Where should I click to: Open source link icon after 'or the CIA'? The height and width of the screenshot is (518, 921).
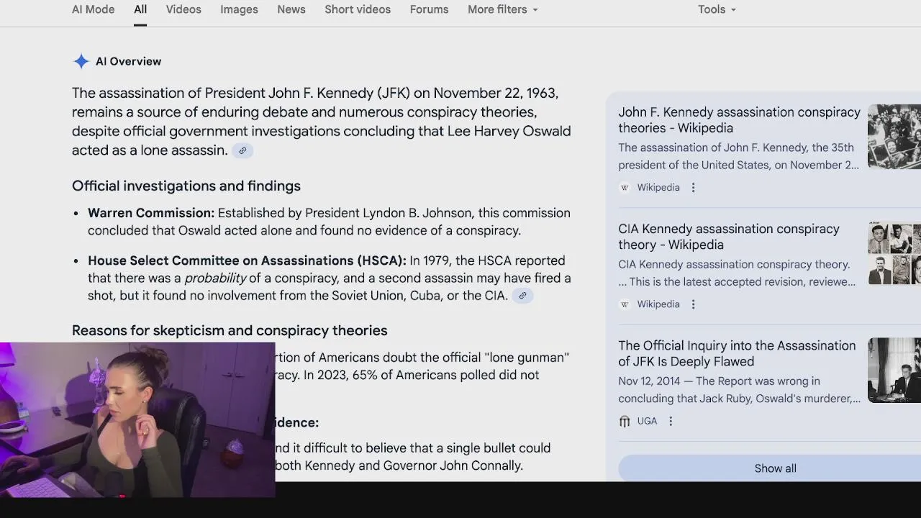click(522, 296)
